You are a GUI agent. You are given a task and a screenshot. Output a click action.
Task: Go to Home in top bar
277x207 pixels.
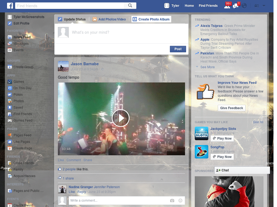coord(189,6)
